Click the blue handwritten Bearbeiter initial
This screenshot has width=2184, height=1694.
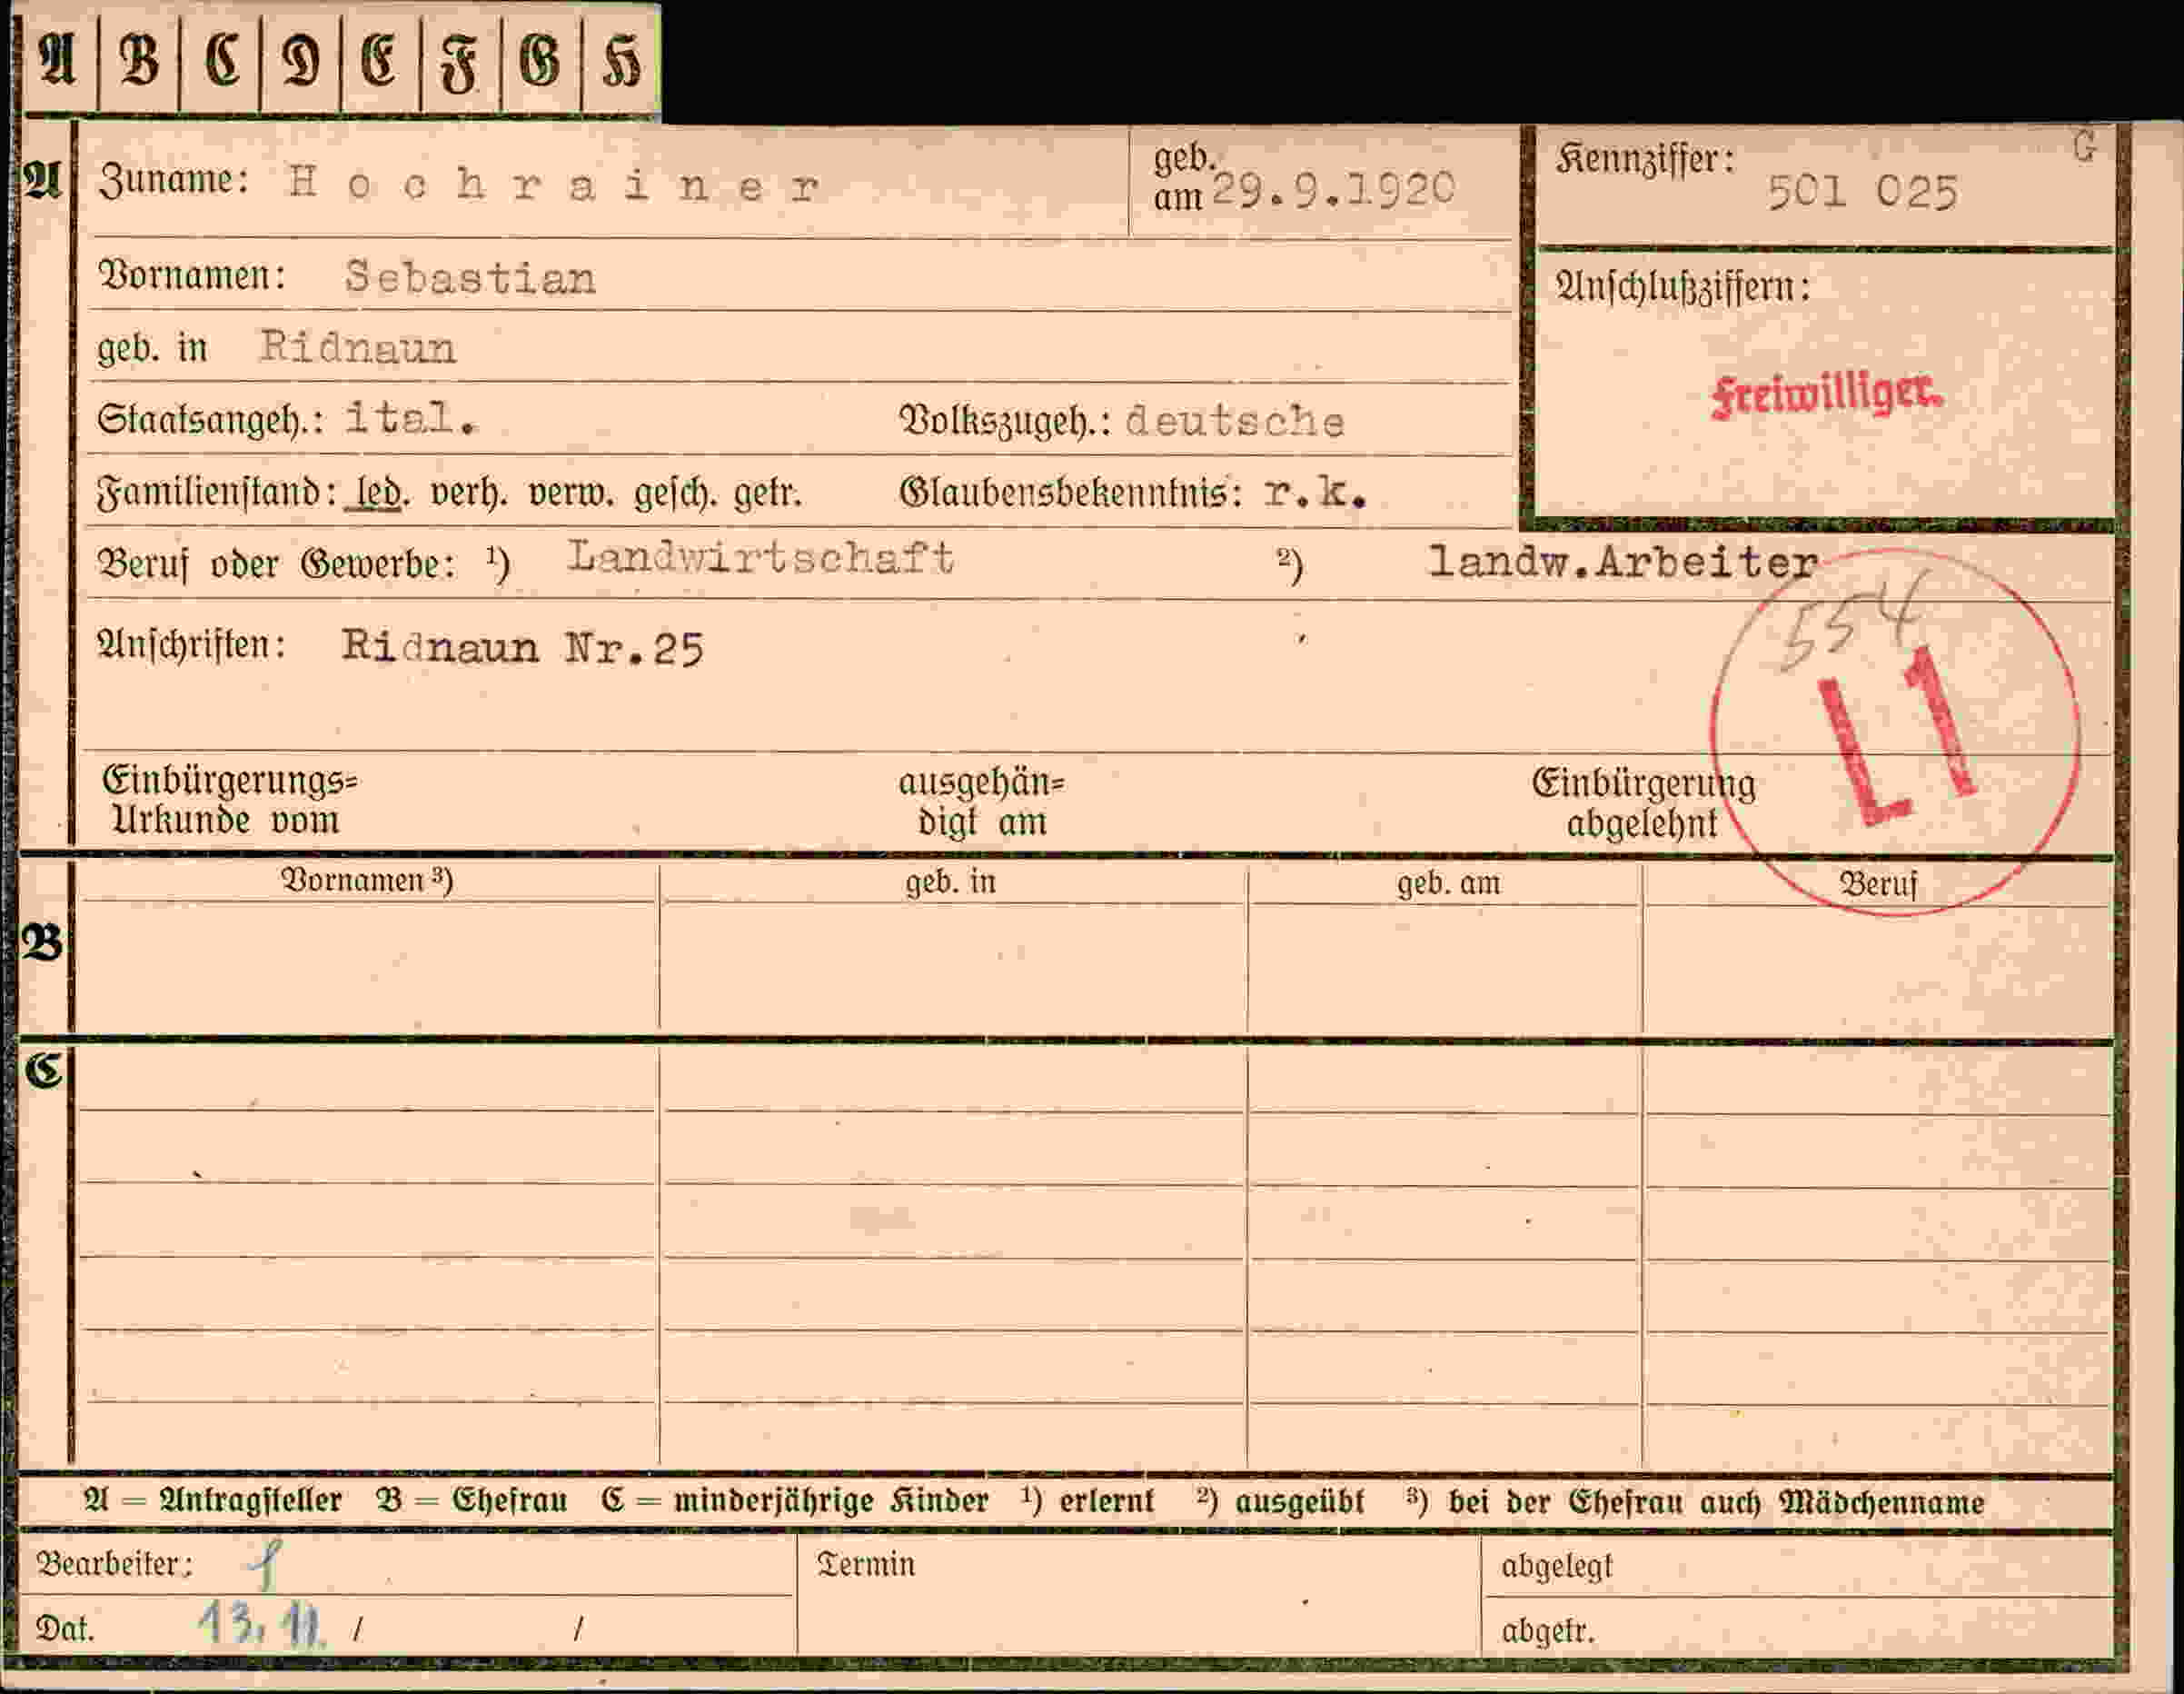267,1566
